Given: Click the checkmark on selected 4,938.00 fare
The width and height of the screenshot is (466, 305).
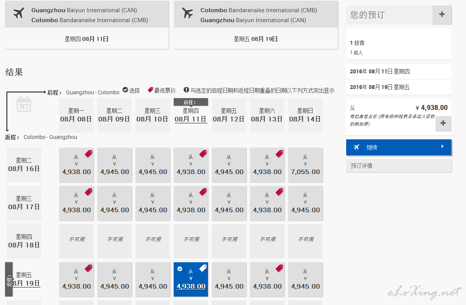Looking at the screenshot, I should [180, 269].
